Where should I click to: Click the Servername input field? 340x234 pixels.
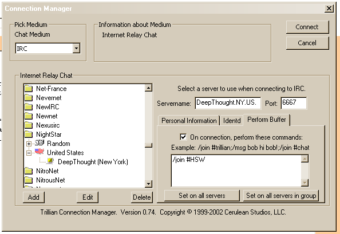(228, 103)
